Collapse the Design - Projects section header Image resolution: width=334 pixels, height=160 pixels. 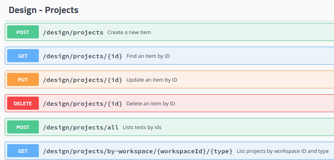point(44,10)
